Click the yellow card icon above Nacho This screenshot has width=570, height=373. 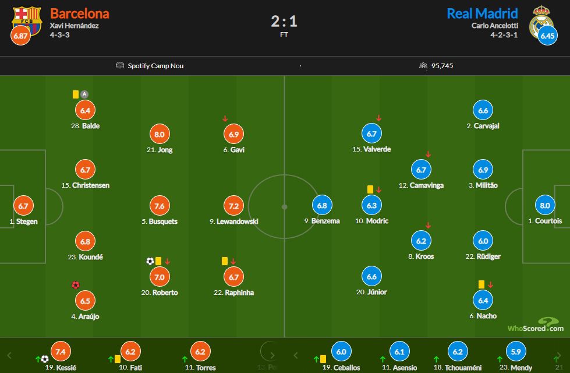coord(482,284)
